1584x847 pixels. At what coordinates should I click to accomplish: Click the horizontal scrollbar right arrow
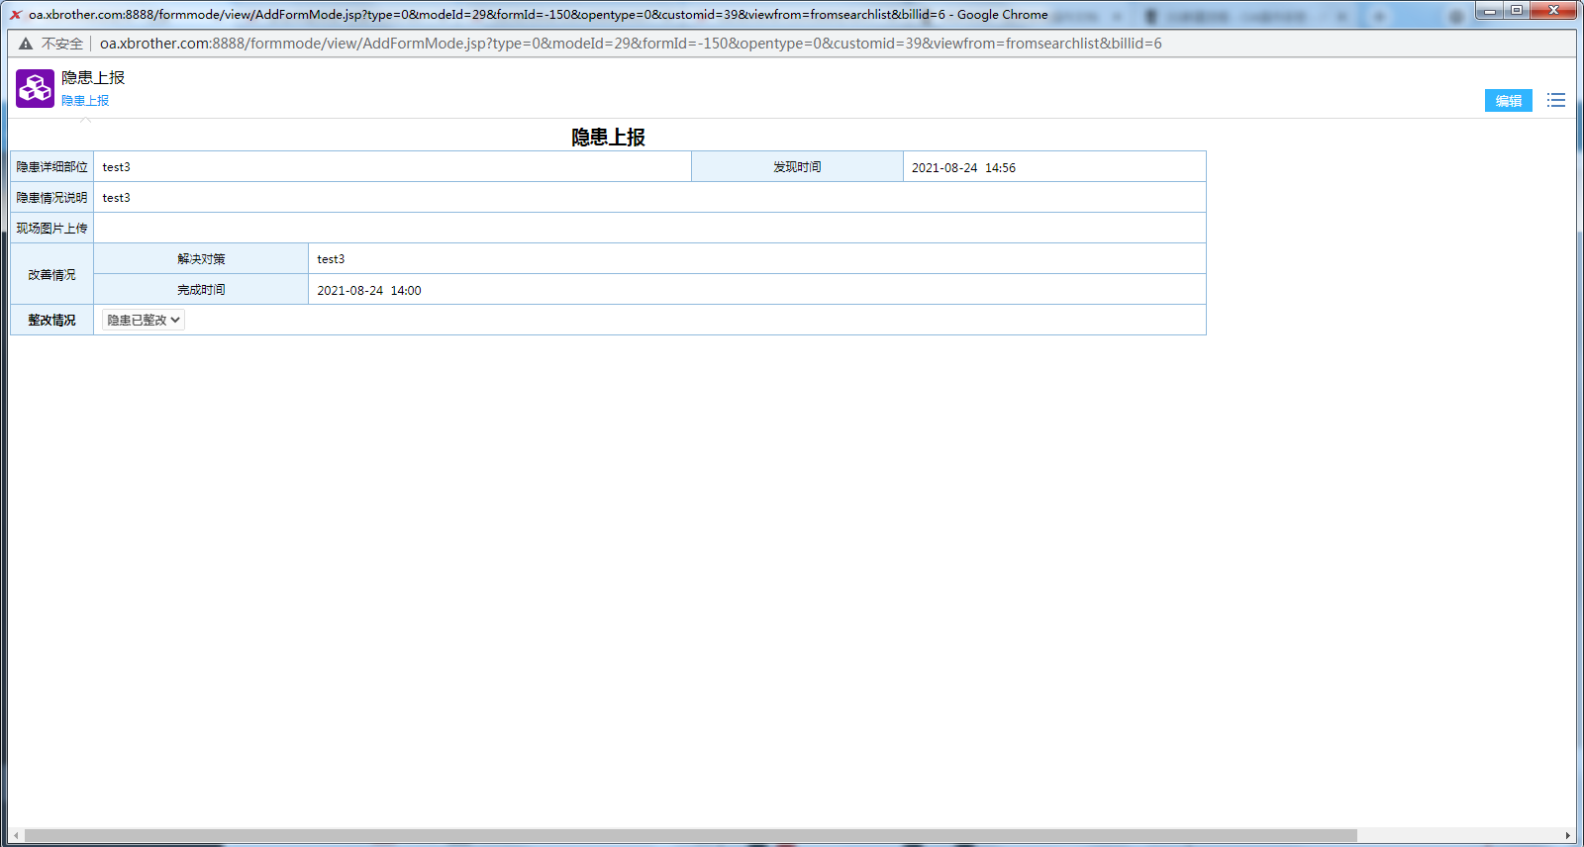point(1567,836)
